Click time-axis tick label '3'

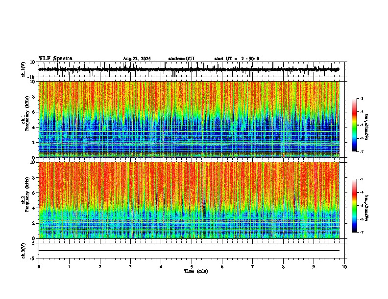[130, 267]
